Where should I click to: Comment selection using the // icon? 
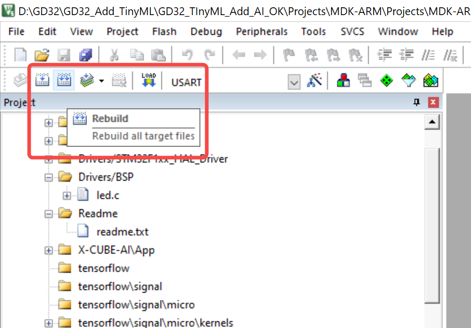pyautogui.click(x=428, y=55)
